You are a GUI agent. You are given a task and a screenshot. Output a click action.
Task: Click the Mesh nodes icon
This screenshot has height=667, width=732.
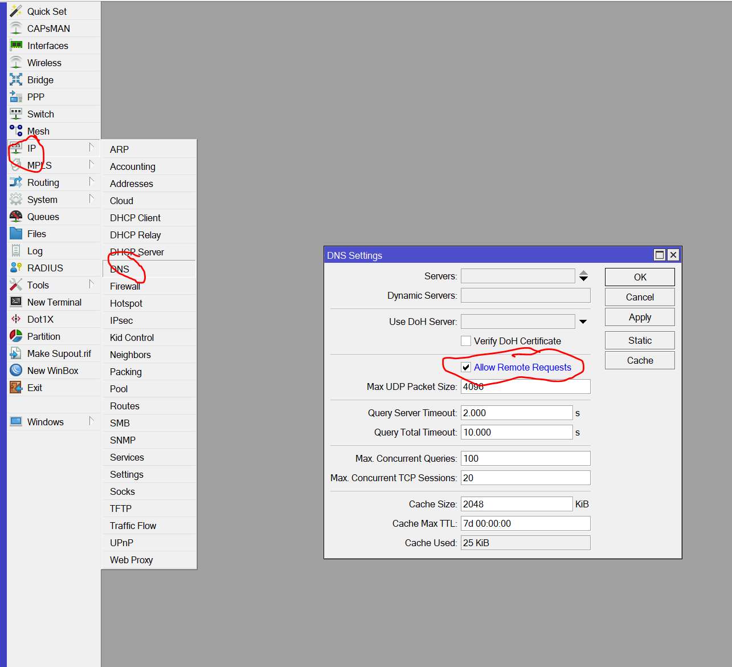click(16, 131)
